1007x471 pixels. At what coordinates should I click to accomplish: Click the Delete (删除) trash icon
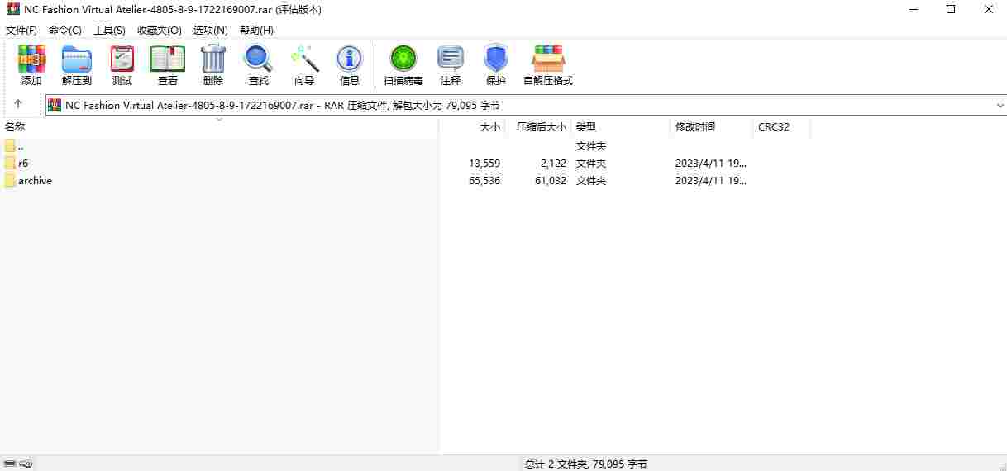(213, 59)
